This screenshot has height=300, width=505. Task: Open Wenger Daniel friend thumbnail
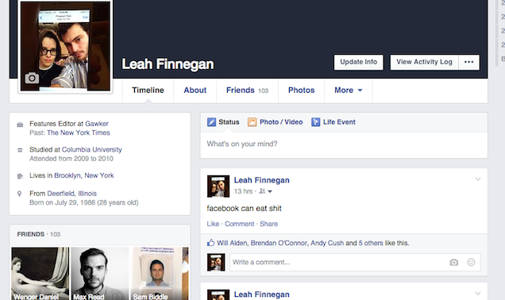[40, 274]
